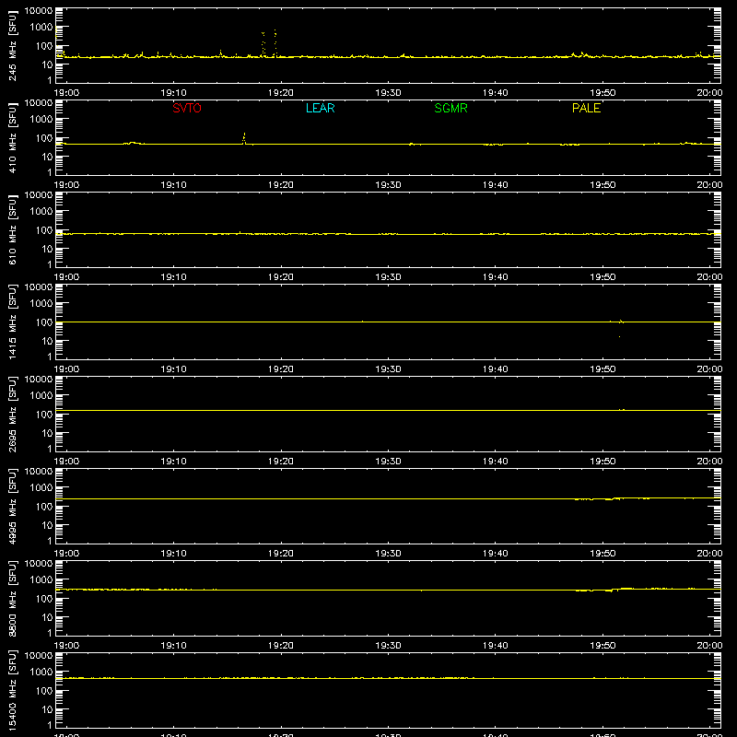Click the 1000 y-axis value on the 410 MHz plot

[41, 119]
